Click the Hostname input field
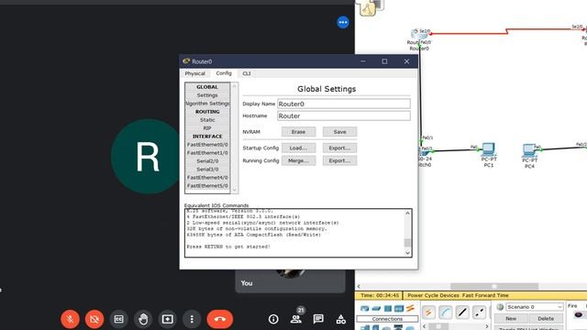 tap(344, 115)
